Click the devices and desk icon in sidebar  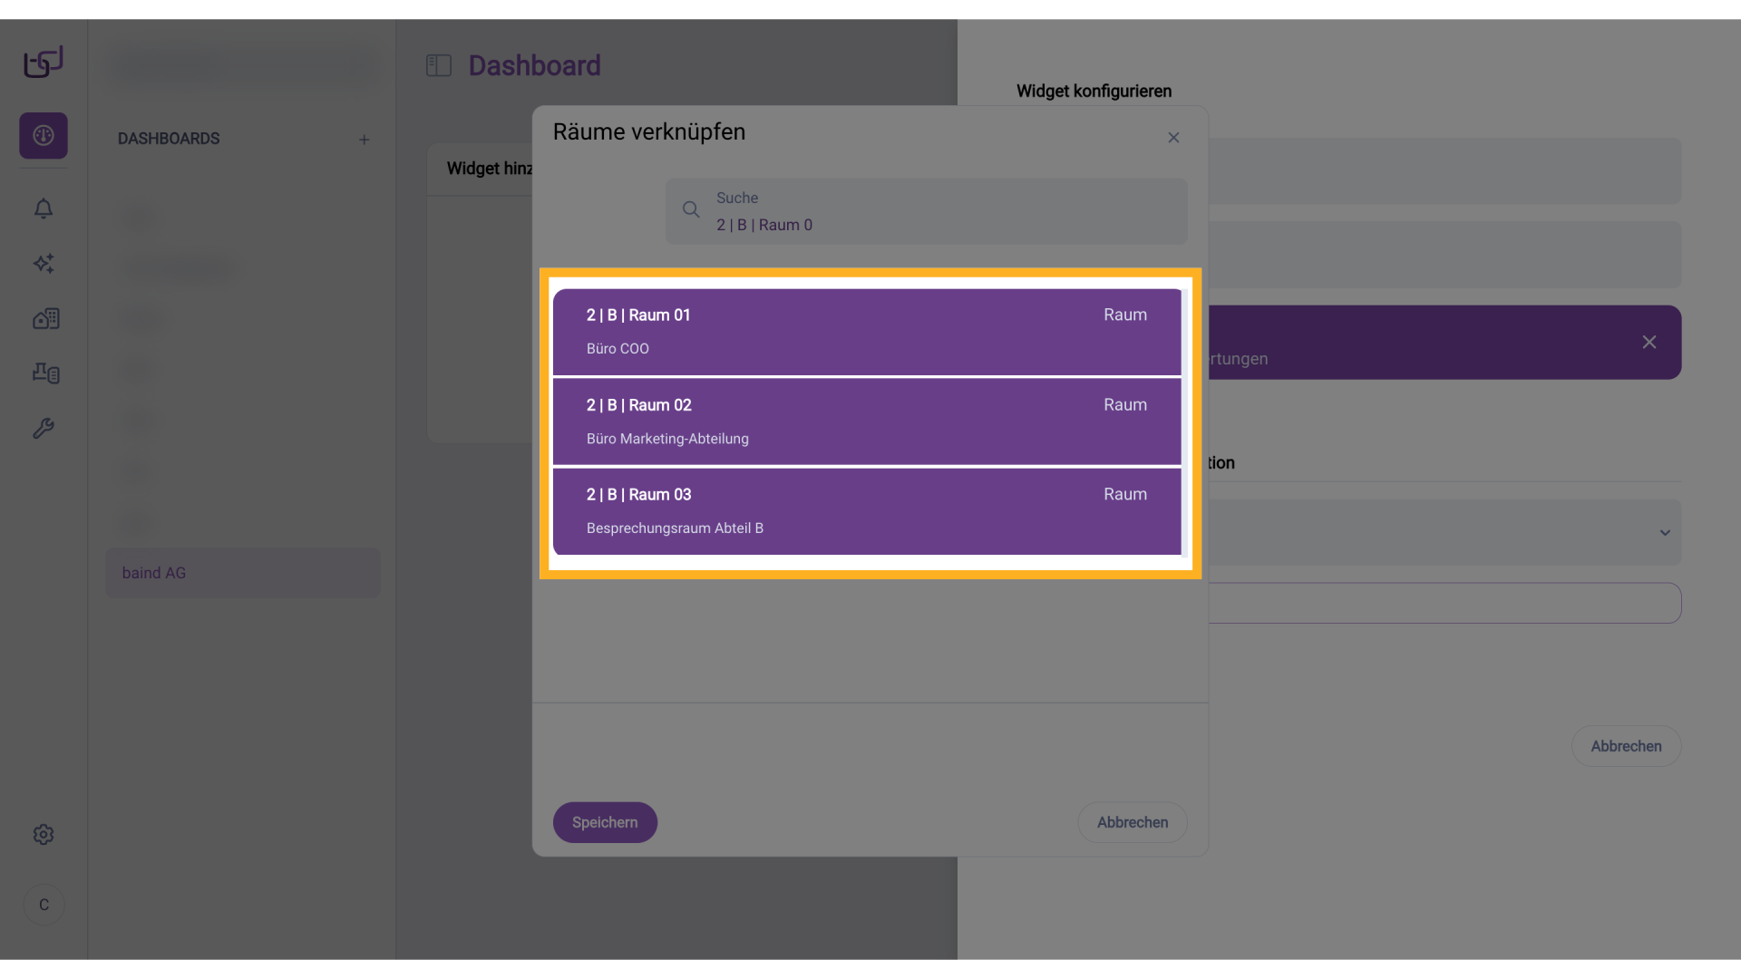point(45,373)
